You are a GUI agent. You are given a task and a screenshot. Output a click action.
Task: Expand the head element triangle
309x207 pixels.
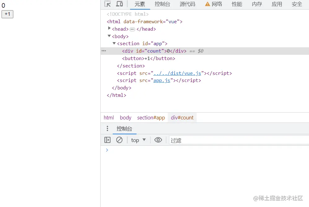tap(109, 28)
